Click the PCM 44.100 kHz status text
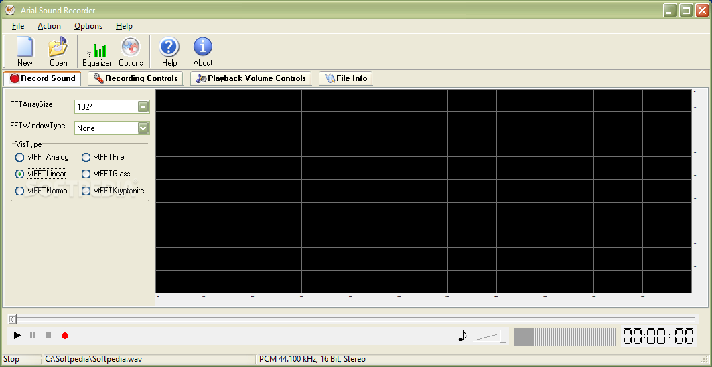This screenshot has height=367, width=712. 312,359
